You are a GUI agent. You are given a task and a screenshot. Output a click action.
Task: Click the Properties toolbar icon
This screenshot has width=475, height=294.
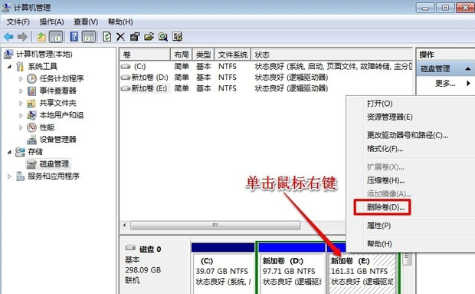(x=135, y=37)
